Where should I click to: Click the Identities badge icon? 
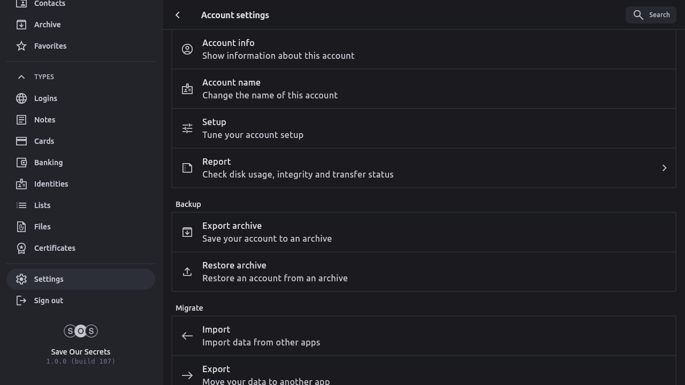[x=21, y=184]
